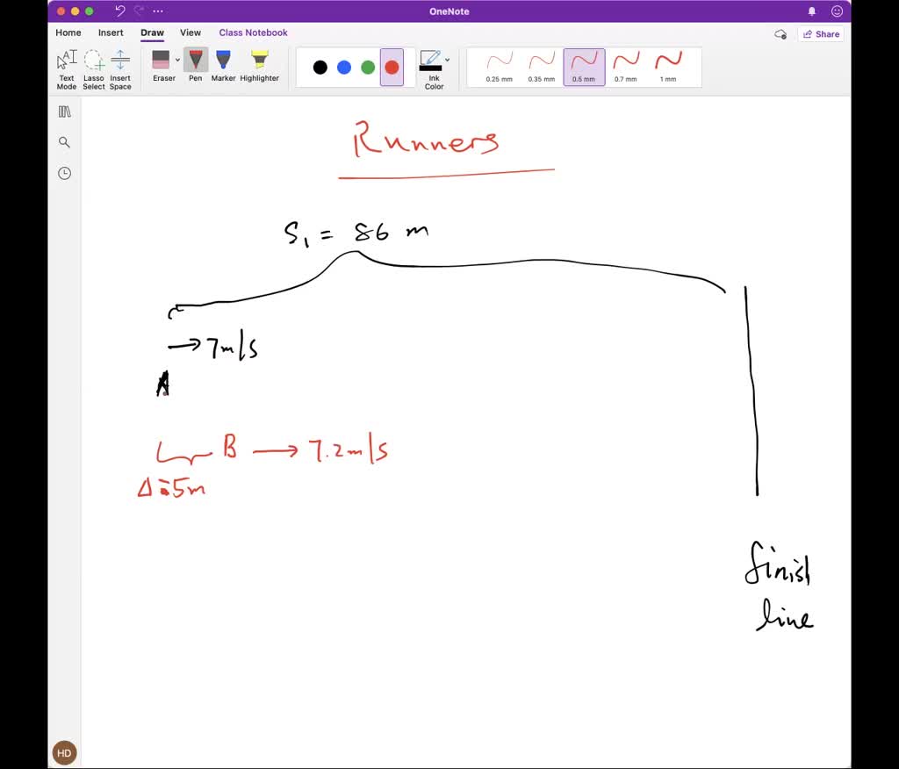Image resolution: width=899 pixels, height=769 pixels.
Task: Open recent notes clock icon
Action: point(64,173)
